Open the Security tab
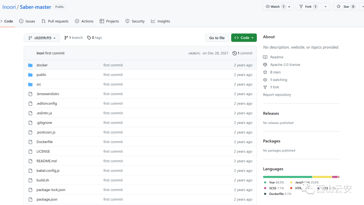Screen dimensions: 364x205 point(135,21)
